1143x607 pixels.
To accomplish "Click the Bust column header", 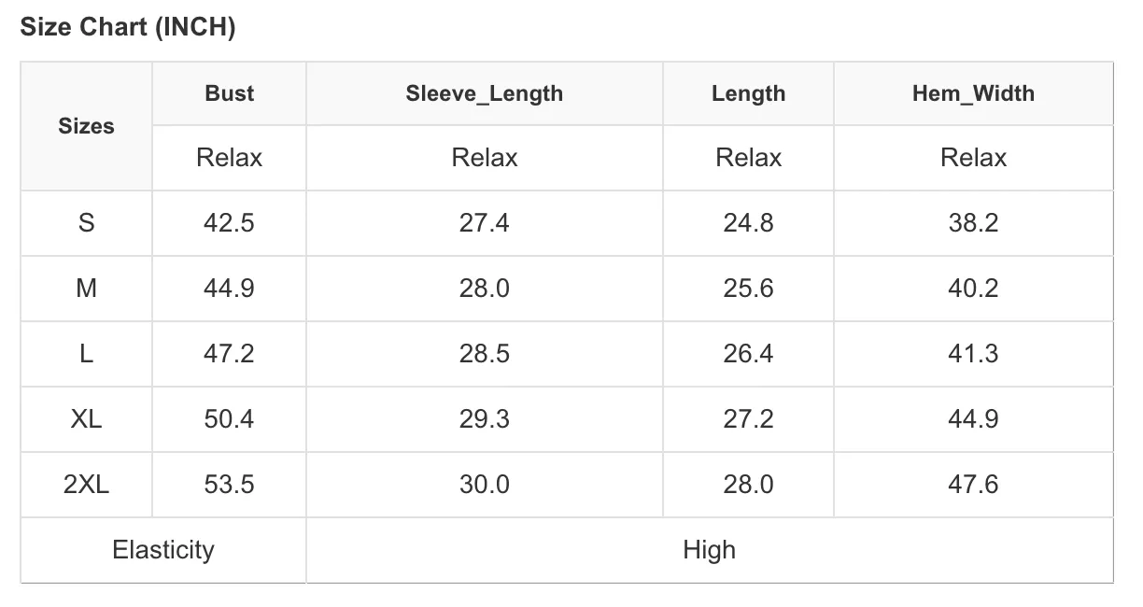I will [229, 93].
